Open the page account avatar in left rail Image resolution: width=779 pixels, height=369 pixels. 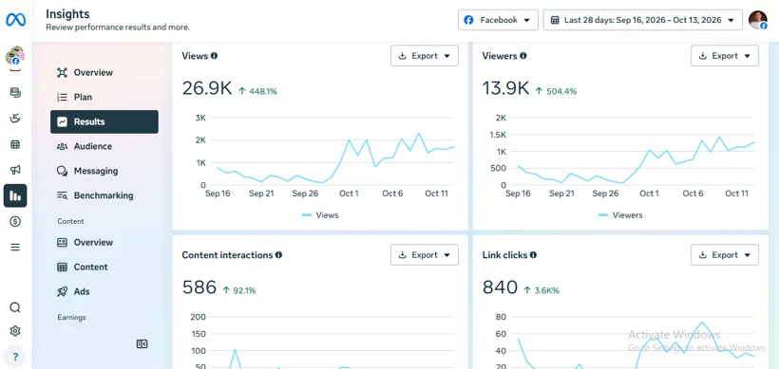pos(15,55)
